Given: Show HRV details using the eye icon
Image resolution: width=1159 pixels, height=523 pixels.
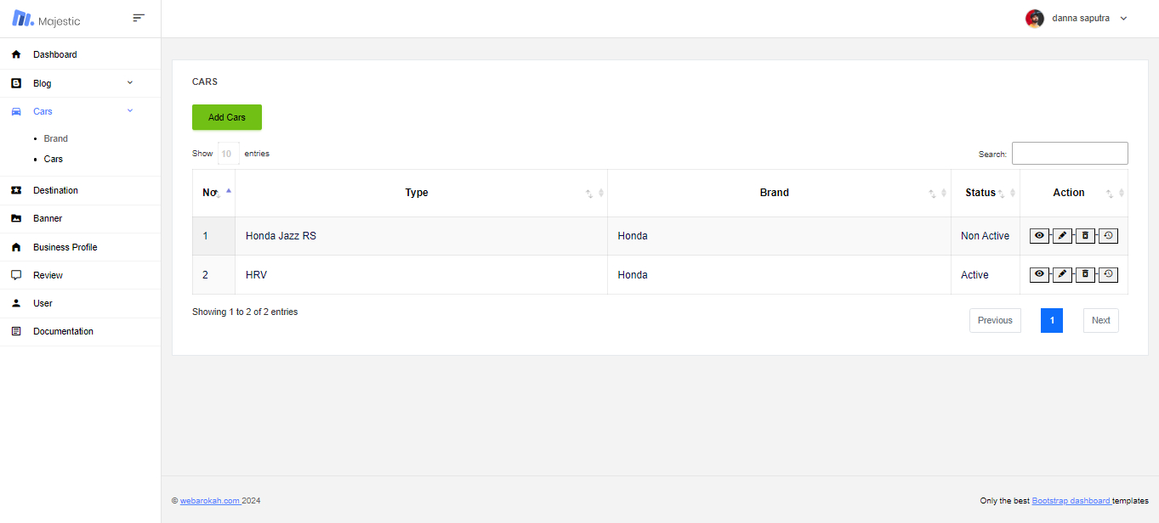Looking at the screenshot, I should [1039, 274].
